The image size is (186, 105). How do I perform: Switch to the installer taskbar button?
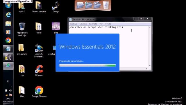pos(8,66)
